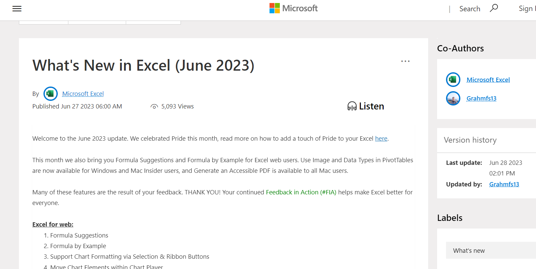Click the '5,093 Views' count

coord(178,106)
